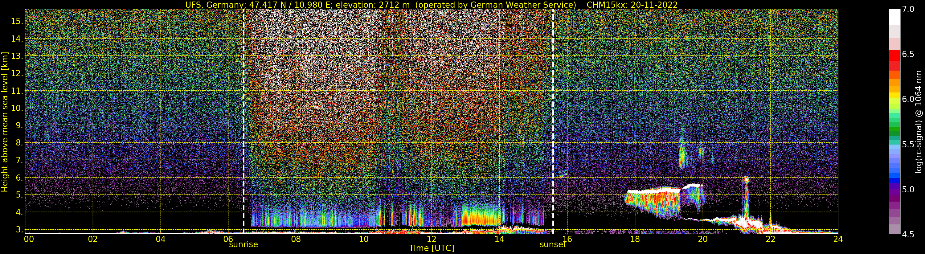Select the '3.' height axis tick label

(x=19, y=230)
